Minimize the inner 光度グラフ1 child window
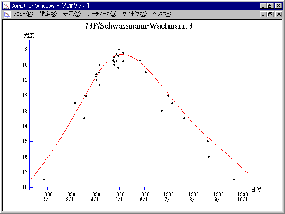 264,14
